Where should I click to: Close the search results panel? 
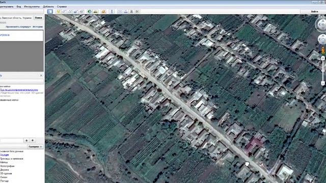pos(41,76)
